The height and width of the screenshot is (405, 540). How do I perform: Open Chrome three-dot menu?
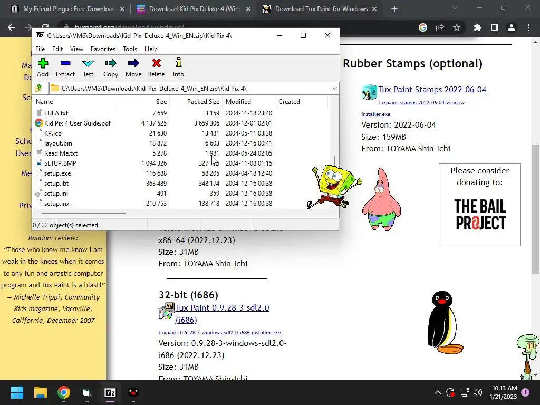coord(528,27)
